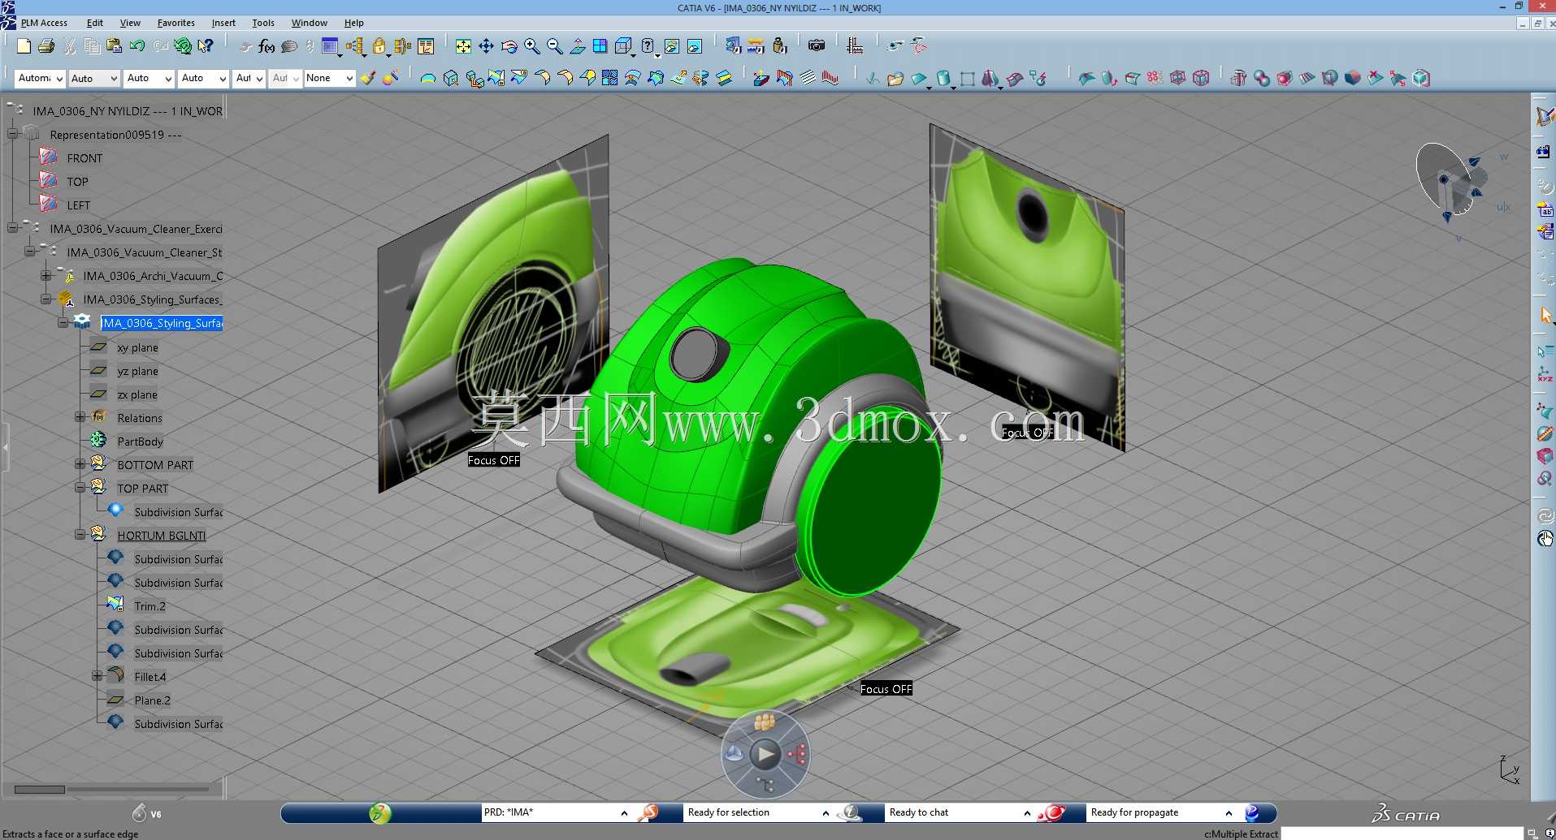Expand the Relations node

click(x=80, y=417)
